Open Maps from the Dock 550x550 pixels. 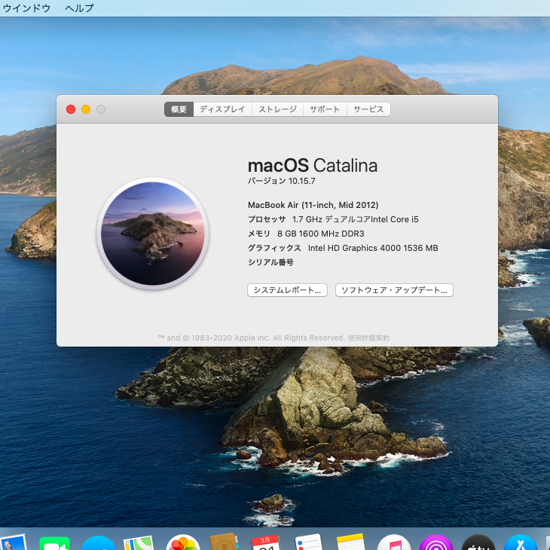click(139, 542)
